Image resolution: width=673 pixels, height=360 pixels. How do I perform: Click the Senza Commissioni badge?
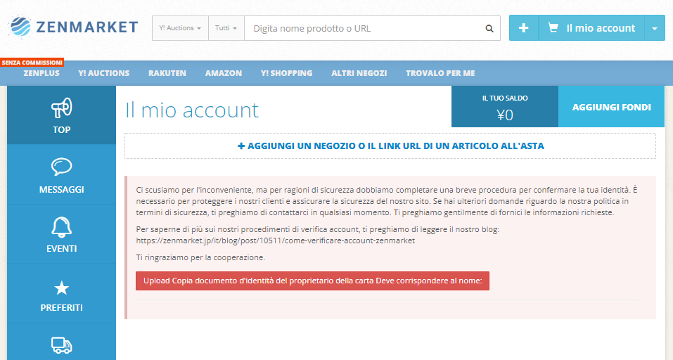tap(32, 63)
